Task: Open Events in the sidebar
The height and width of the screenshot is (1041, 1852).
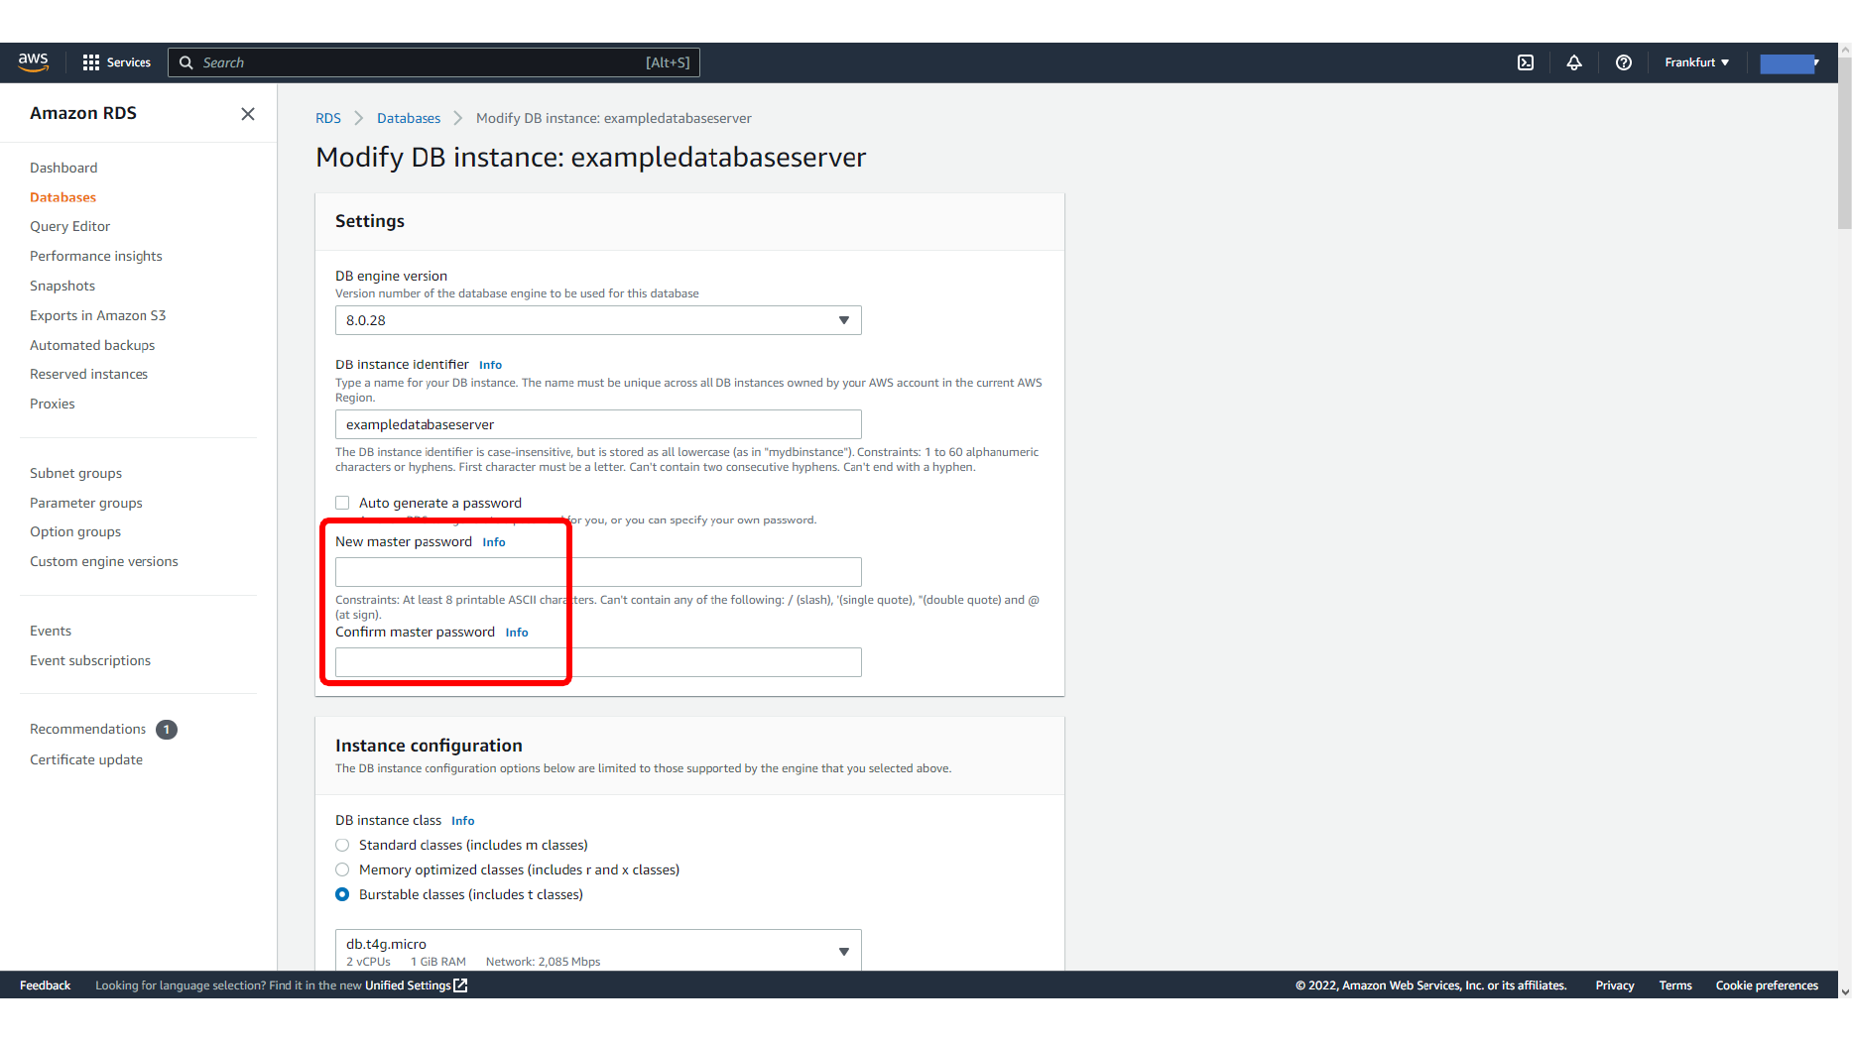Action: (51, 631)
